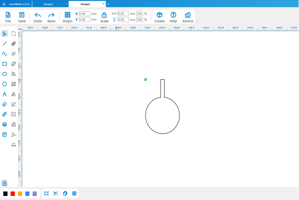
Task: Pick the Eraser tool
Action: click(x=5, y=104)
